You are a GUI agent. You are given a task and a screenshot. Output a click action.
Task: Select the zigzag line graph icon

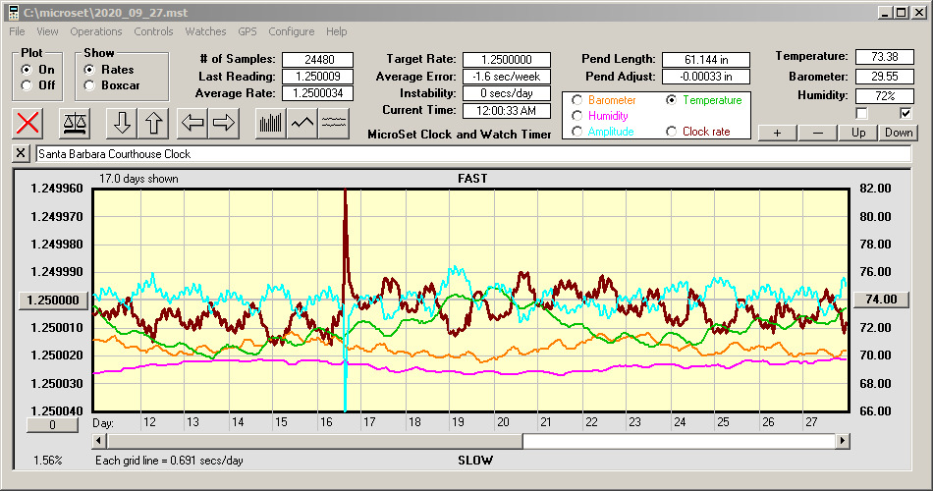(x=302, y=123)
